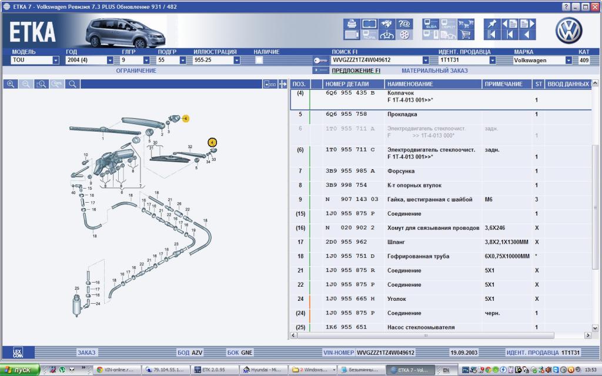Click the binoculars search icon
Image resolution: width=602 pixels, height=376 pixels.
click(386, 23)
